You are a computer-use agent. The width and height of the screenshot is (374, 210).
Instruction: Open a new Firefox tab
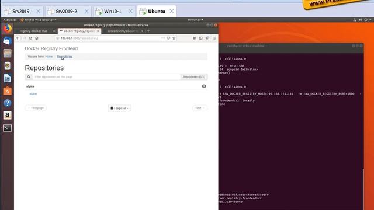click(x=148, y=31)
